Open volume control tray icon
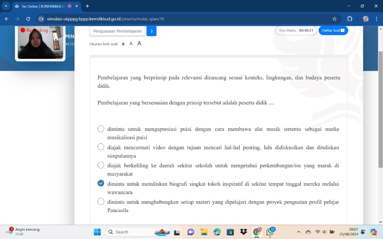 click(325, 232)
